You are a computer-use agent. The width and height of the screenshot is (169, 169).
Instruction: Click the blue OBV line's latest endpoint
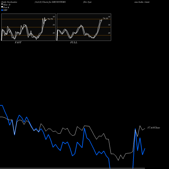click(x=145, y=149)
